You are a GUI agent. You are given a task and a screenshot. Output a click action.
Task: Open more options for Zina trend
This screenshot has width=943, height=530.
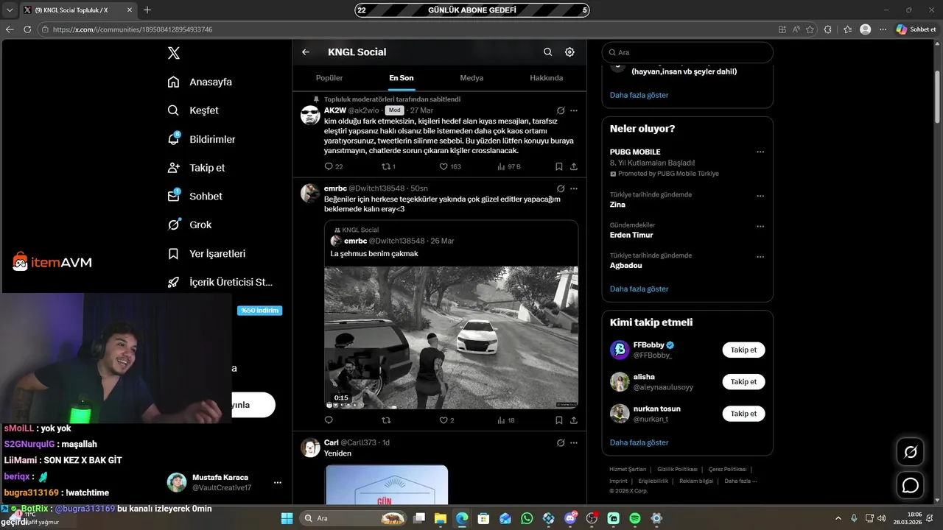coord(760,196)
